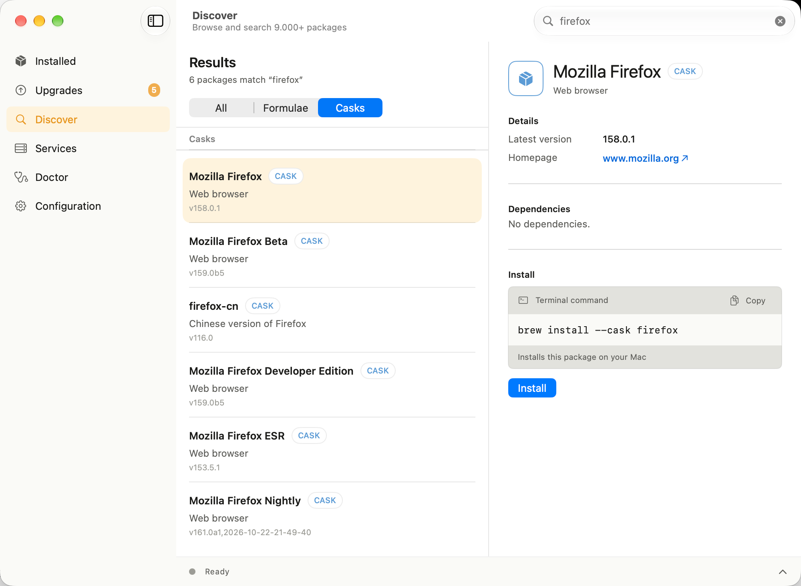Select the firefox-cn result

pyautogui.click(x=332, y=320)
